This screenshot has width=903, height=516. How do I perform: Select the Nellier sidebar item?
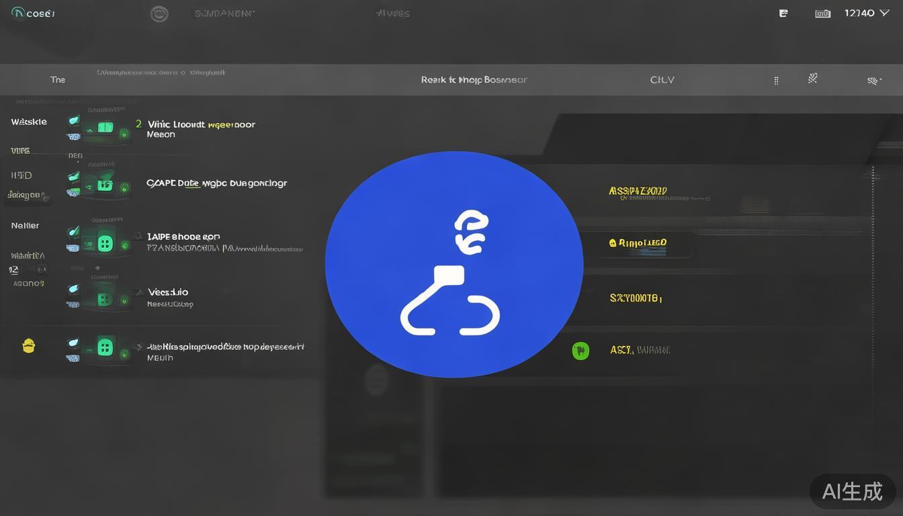tap(25, 226)
